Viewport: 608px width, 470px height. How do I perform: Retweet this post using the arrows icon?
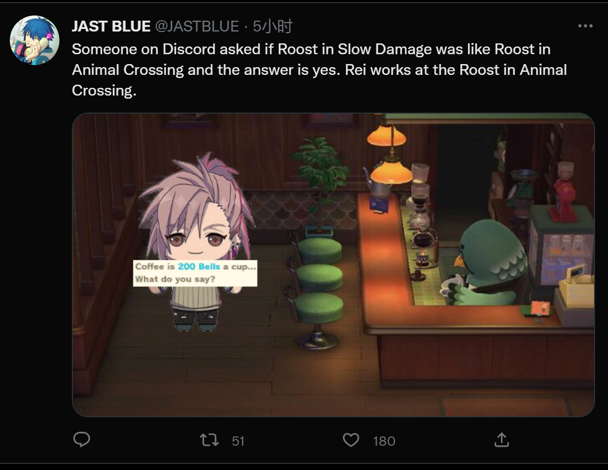pos(209,440)
